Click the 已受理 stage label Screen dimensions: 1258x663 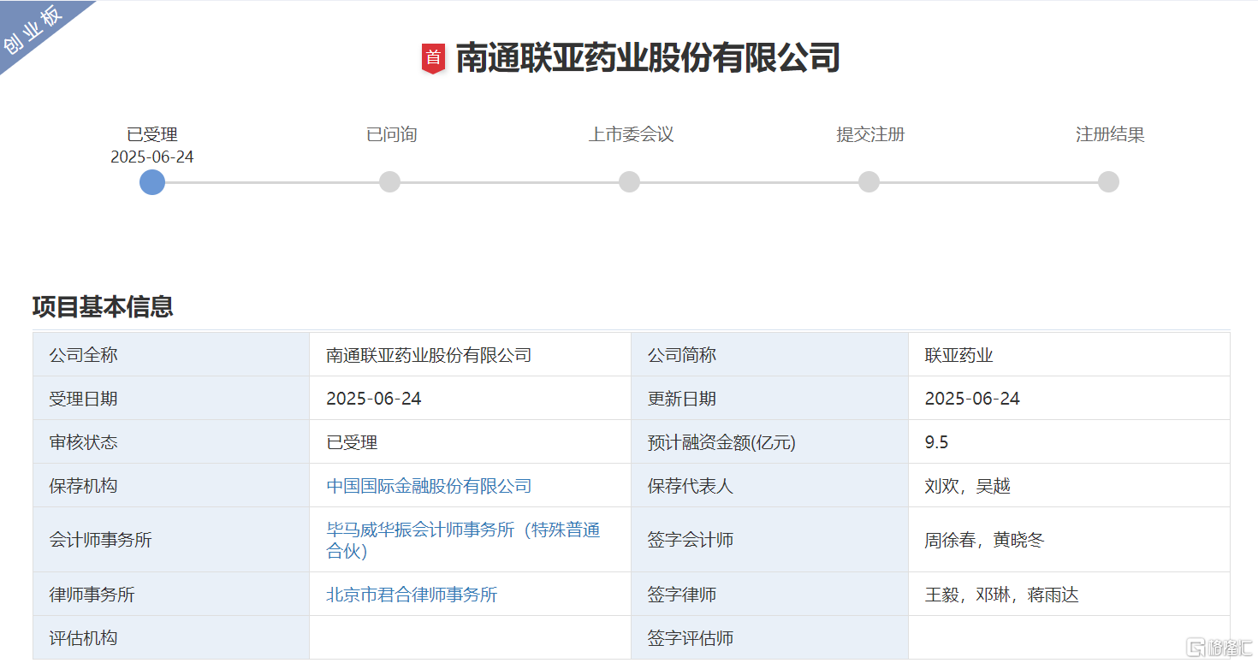[x=152, y=134]
